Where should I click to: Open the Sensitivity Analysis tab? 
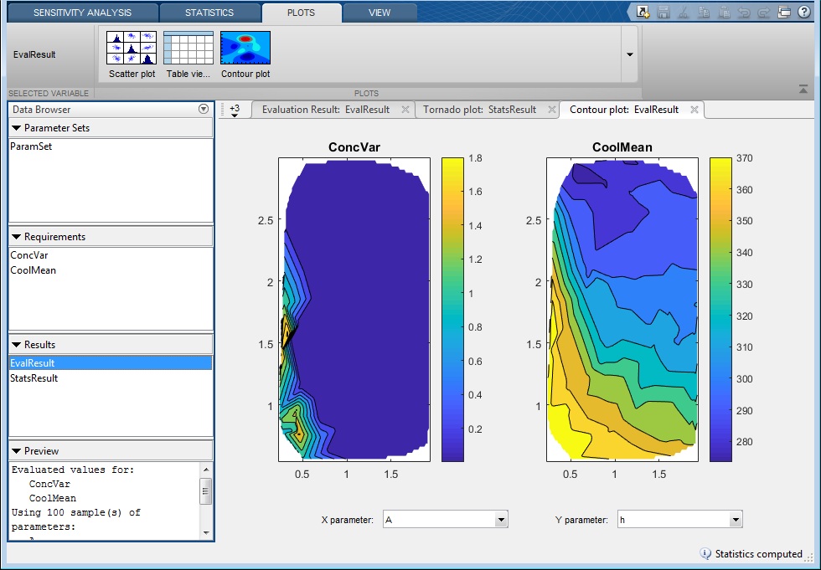[x=80, y=13]
